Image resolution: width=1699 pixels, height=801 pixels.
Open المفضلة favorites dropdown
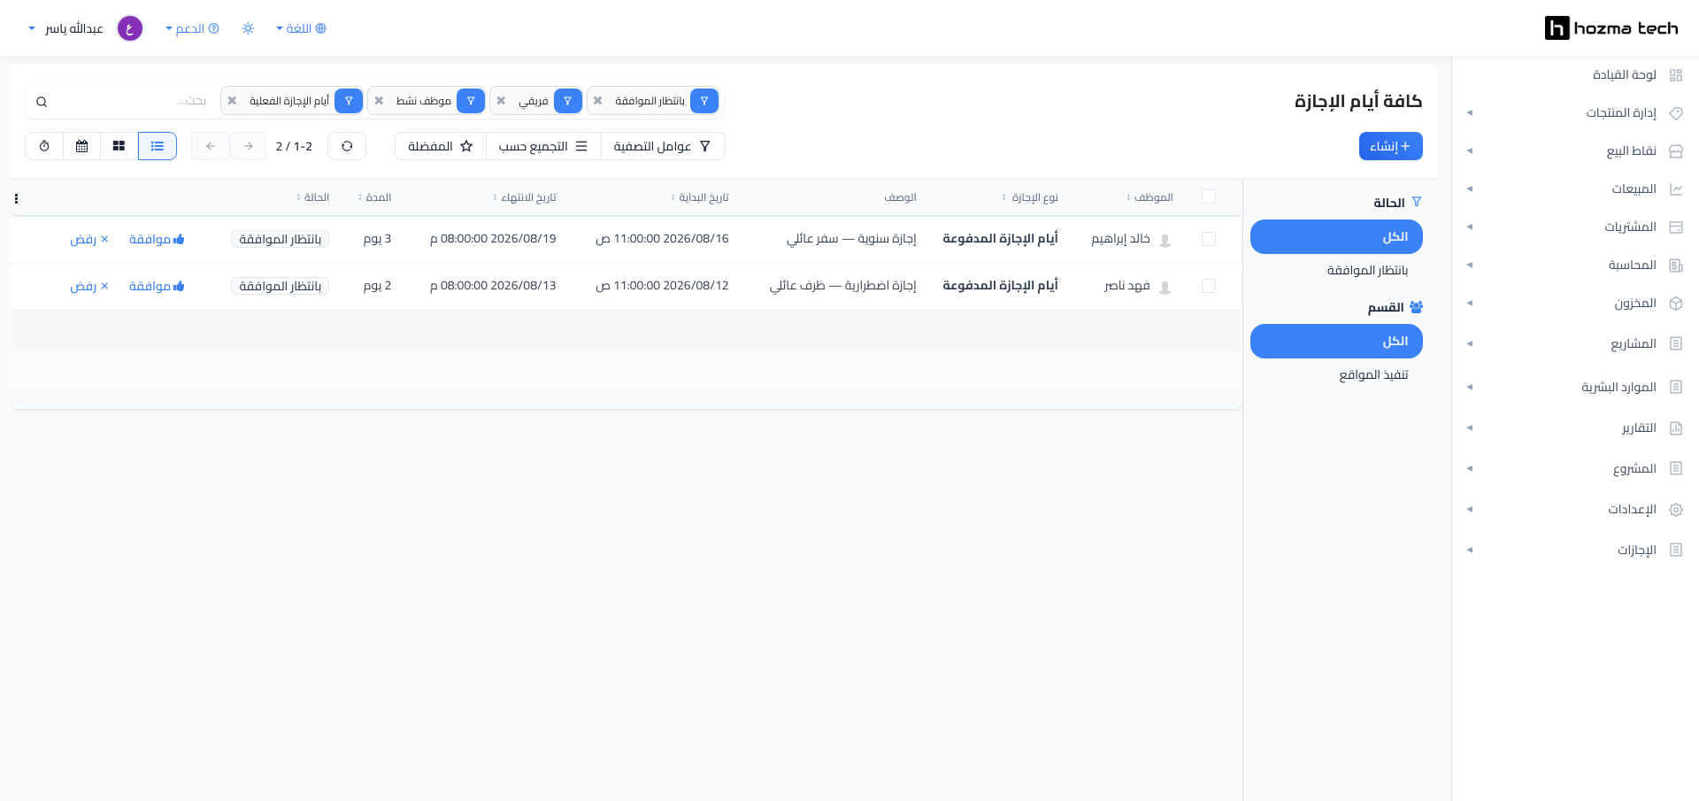pyautogui.click(x=441, y=146)
